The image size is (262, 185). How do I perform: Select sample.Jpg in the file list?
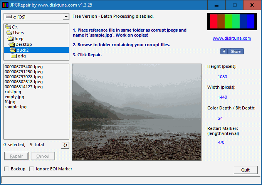coord(13,107)
